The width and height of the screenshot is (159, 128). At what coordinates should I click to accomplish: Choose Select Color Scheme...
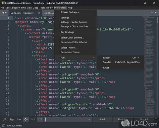click(x=75, y=38)
